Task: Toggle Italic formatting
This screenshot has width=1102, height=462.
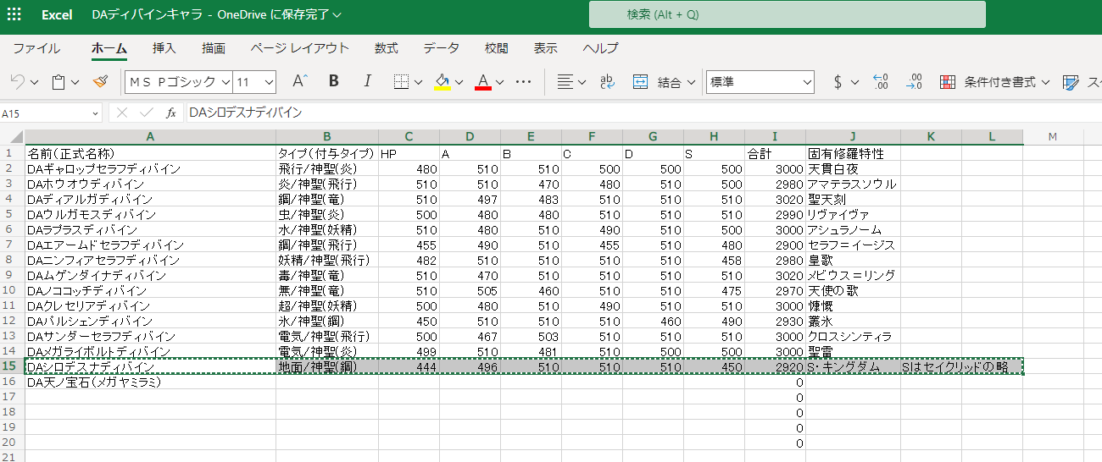Action: tap(367, 81)
